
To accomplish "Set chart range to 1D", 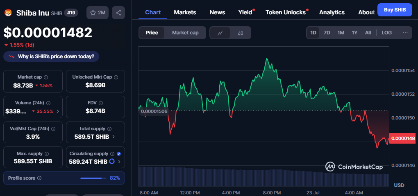I will pos(313,33).
